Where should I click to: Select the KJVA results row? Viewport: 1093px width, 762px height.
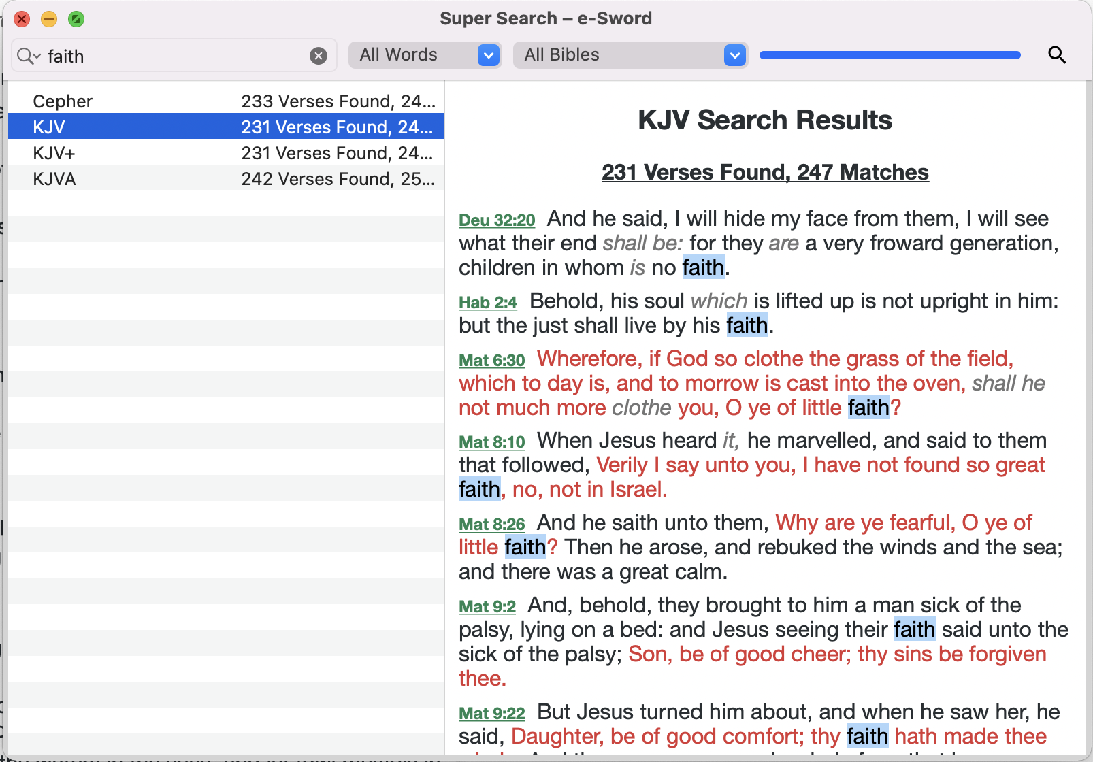pyautogui.click(x=226, y=178)
